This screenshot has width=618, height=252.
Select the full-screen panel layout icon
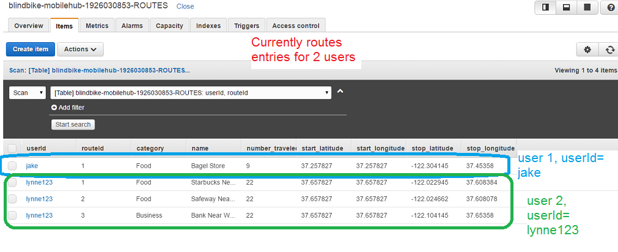(x=587, y=7)
